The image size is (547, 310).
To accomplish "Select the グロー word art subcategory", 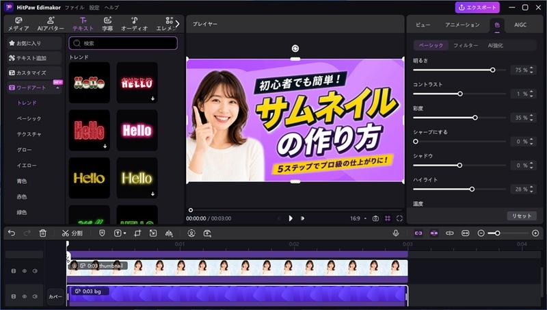I will 24,150.
